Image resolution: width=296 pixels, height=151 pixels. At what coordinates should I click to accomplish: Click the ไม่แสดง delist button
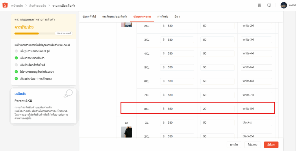[252, 145]
